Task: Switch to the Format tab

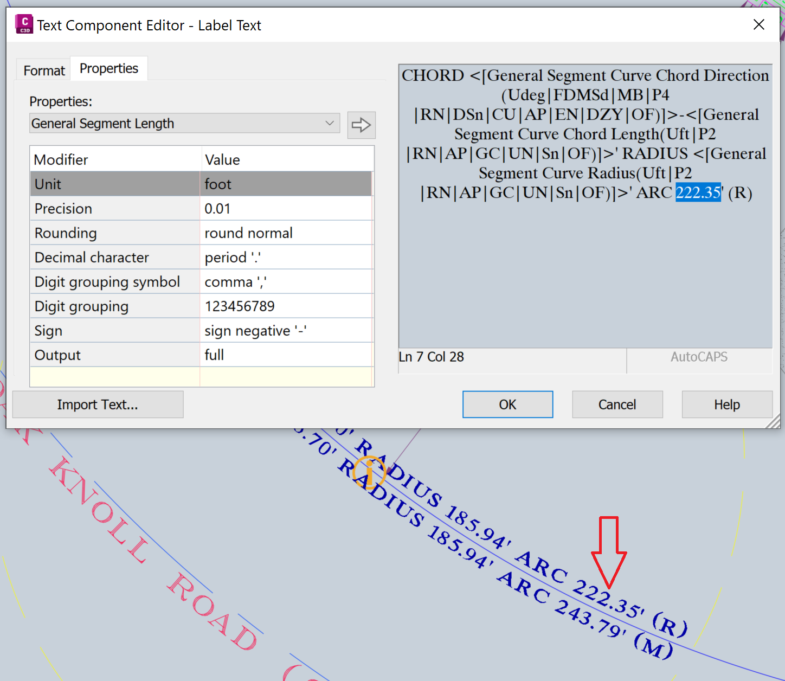Action: tap(43, 70)
